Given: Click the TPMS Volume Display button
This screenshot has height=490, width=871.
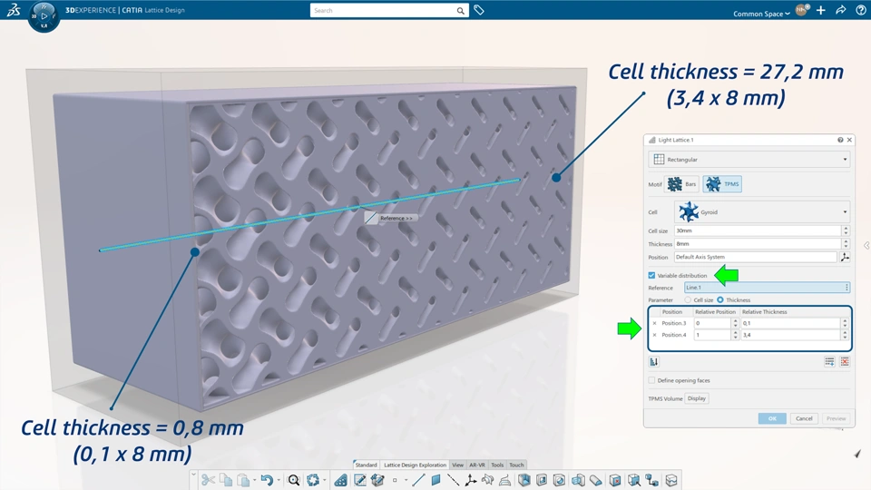Looking at the screenshot, I should 697,398.
